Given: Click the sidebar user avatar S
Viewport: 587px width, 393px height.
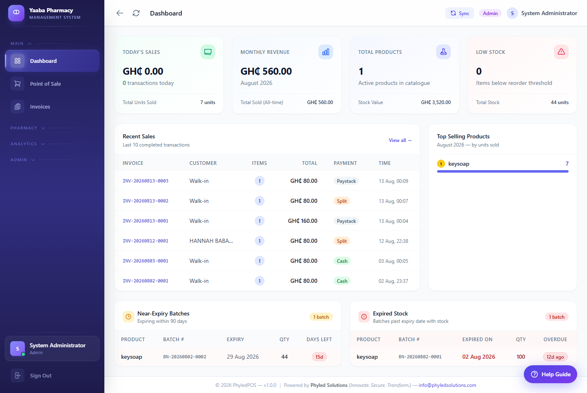Looking at the screenshot, I should coord(18,349).
